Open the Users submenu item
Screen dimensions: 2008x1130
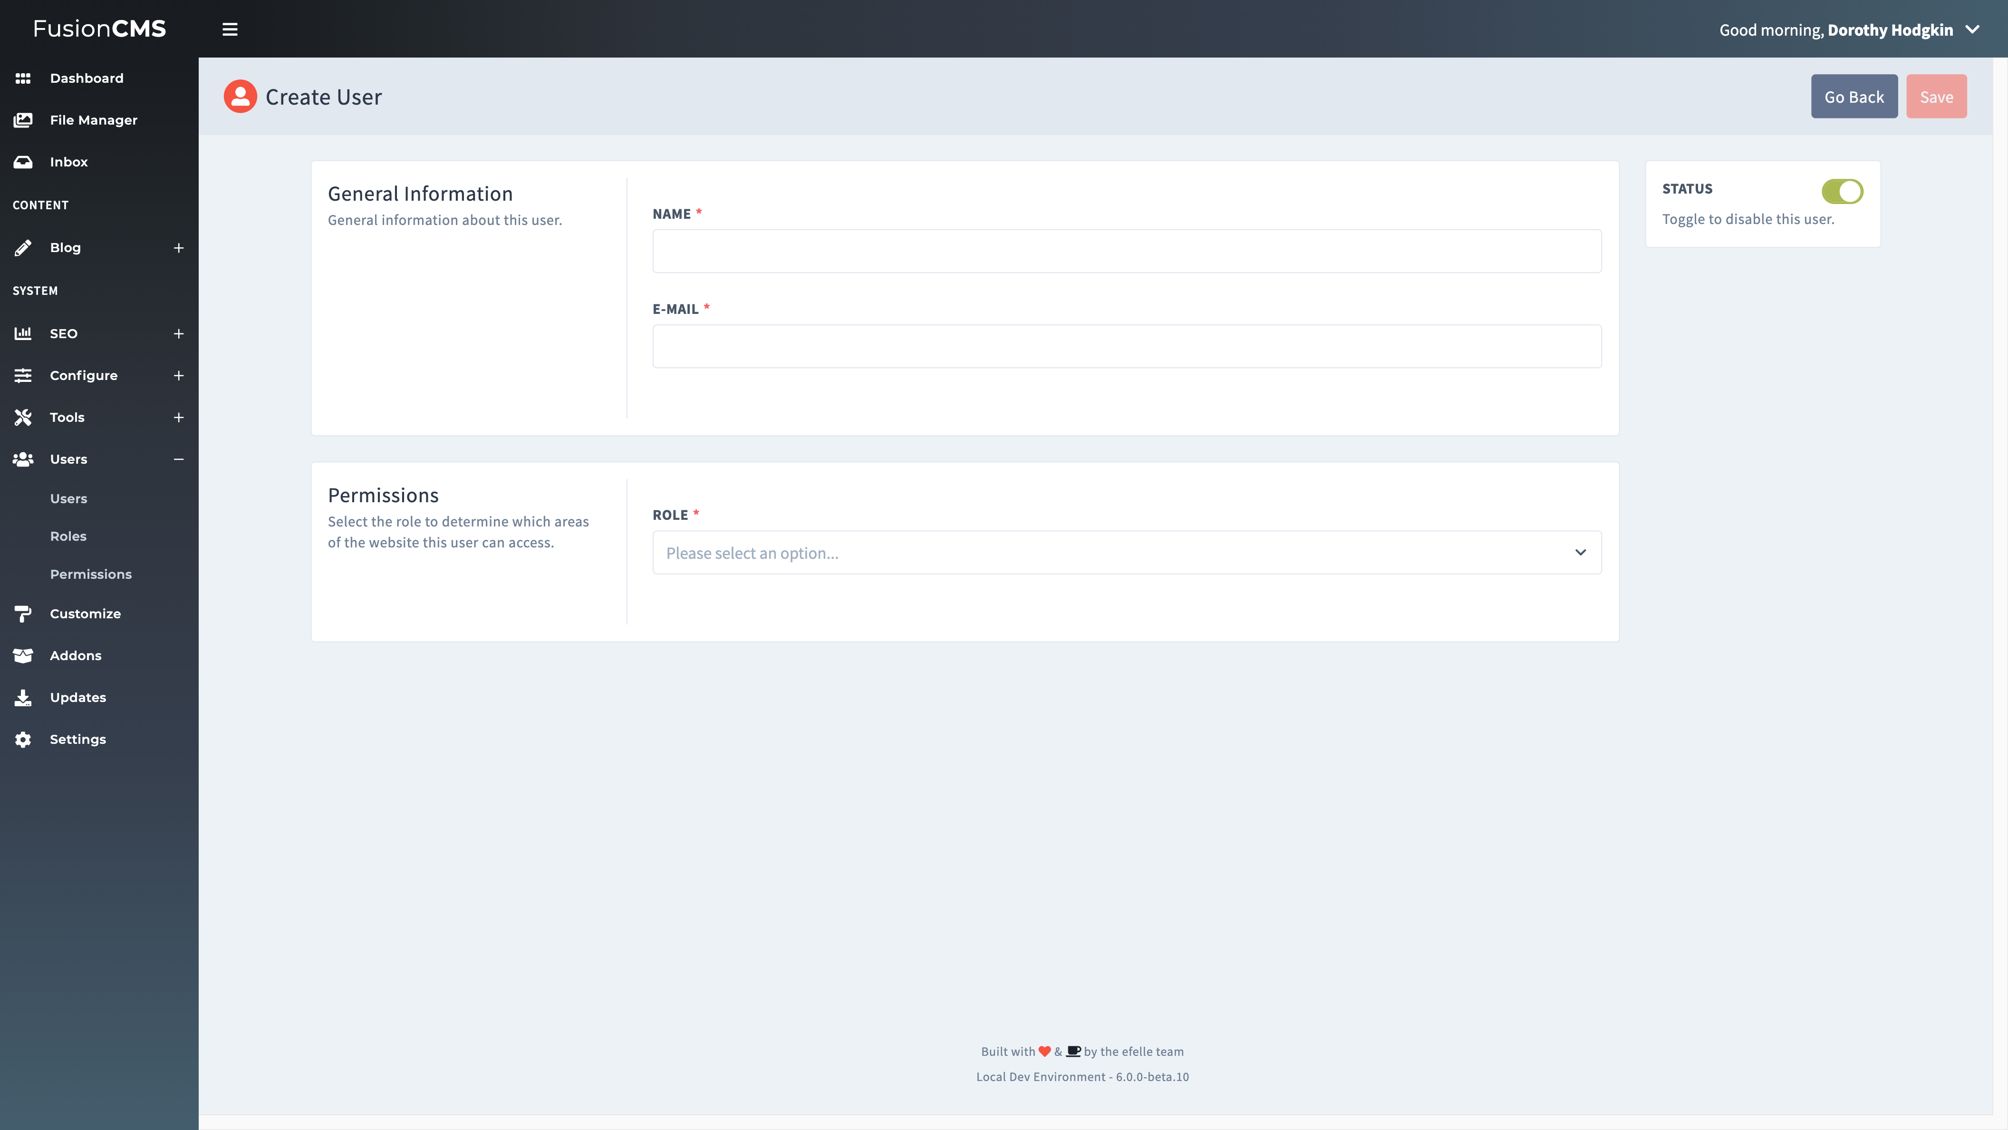click(68, 499)
